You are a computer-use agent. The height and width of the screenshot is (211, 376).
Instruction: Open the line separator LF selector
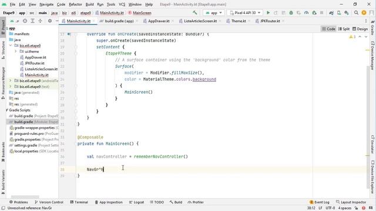pos(320,208)
